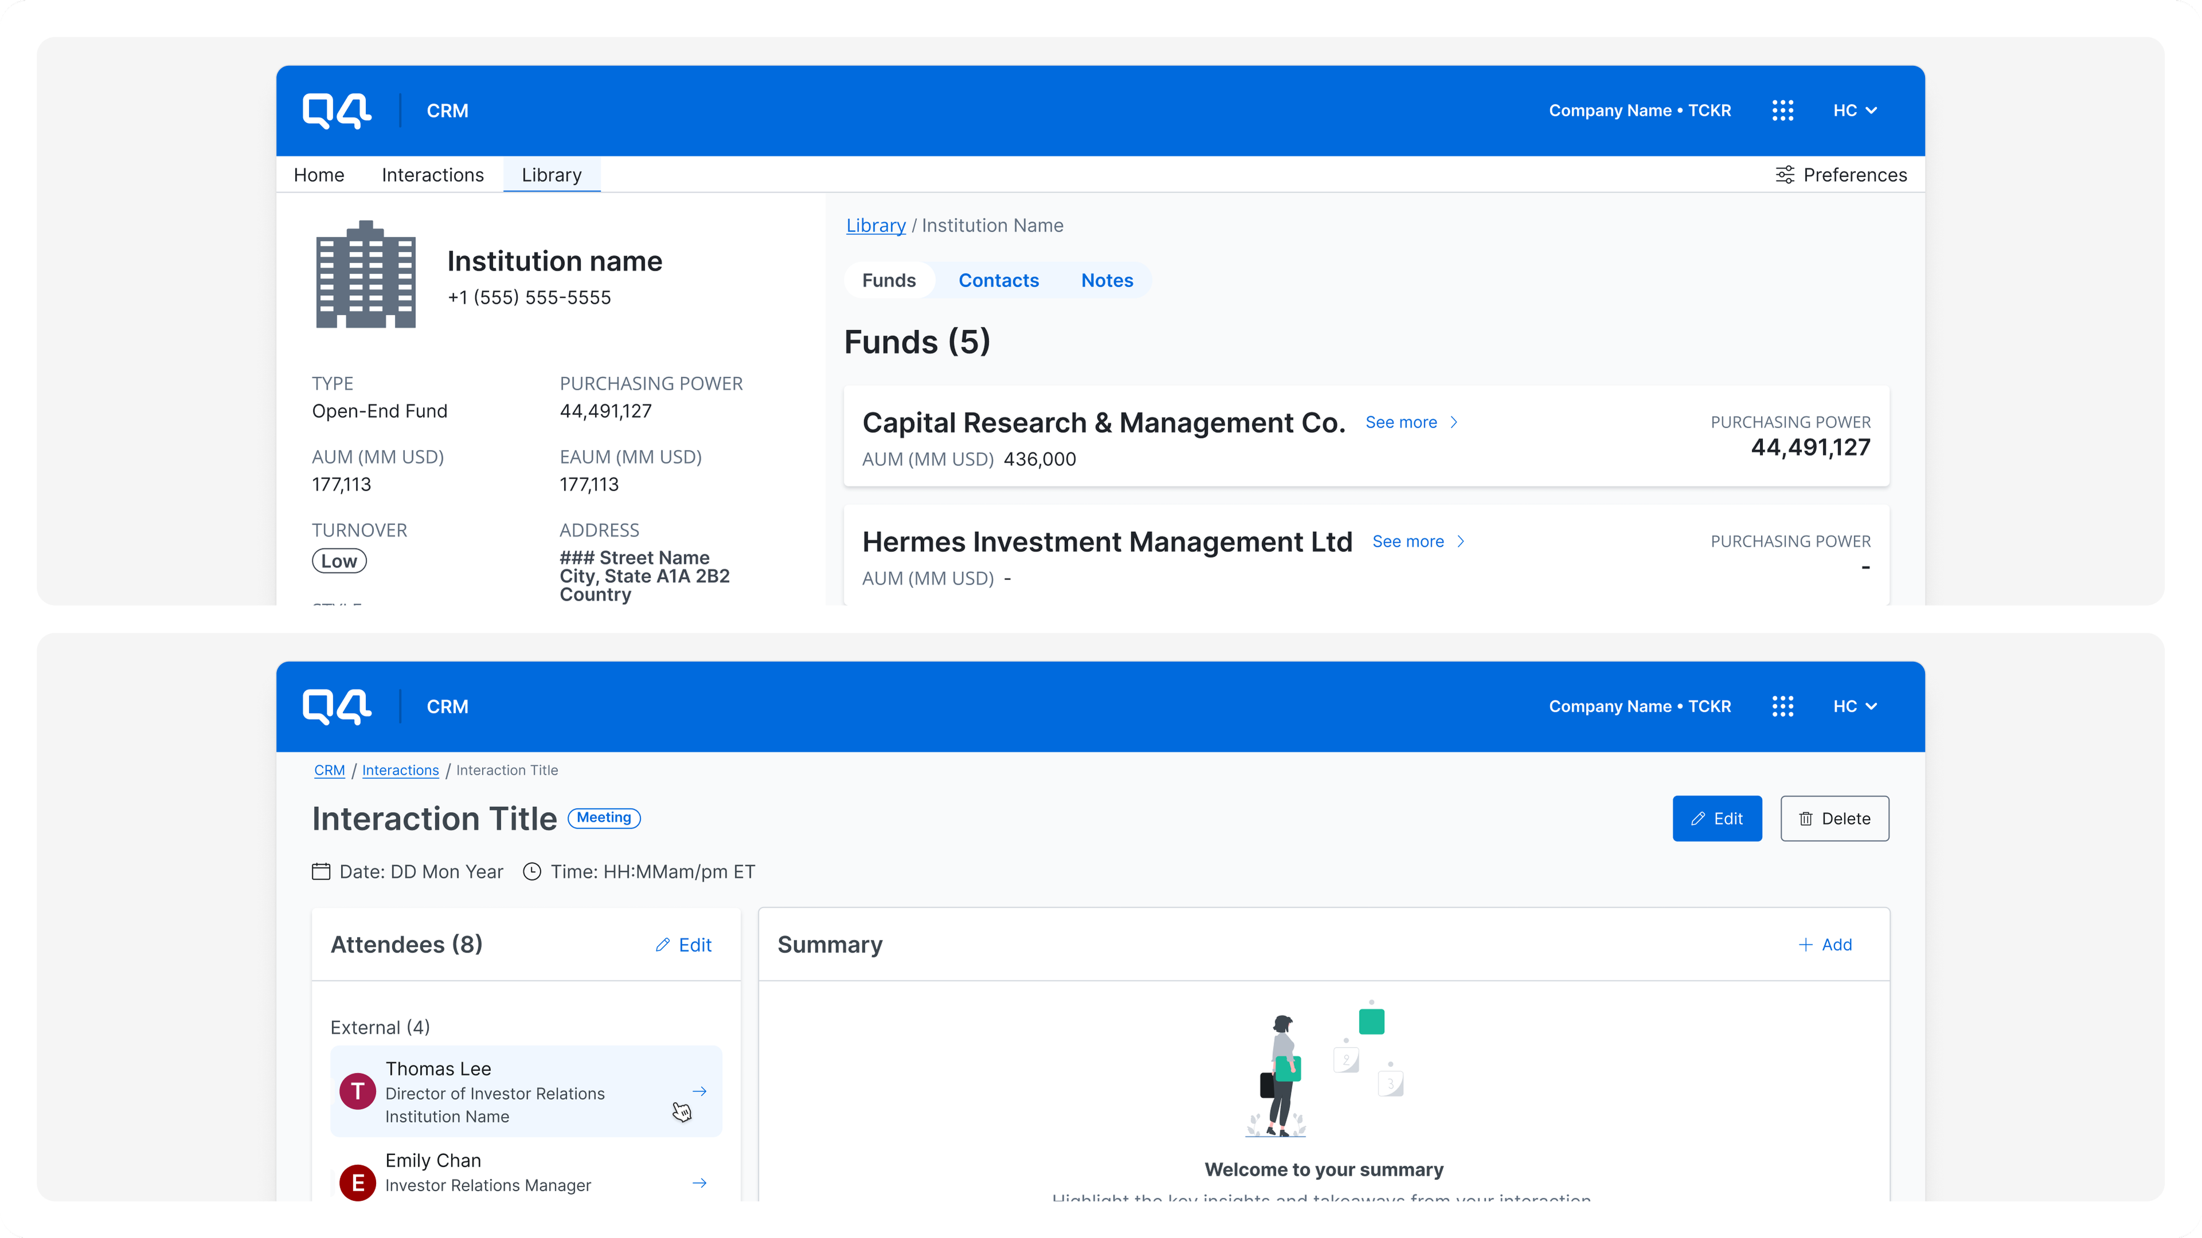Click Add in the Summary panel
Screen dimensions: 2202x1238
click(1826, 944)
